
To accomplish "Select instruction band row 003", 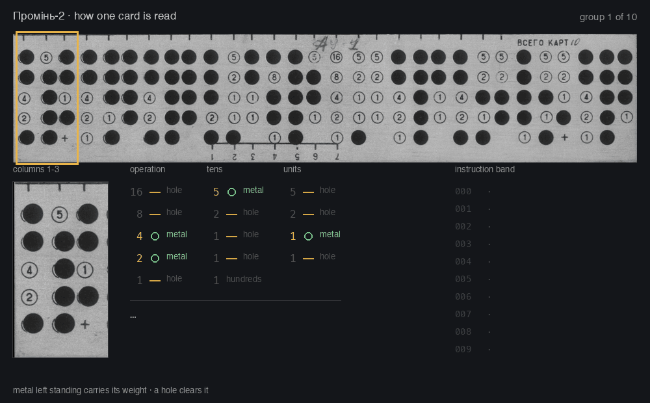I will [x=473, y=244].
